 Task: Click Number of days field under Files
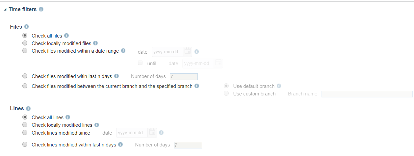pos(184,77)
